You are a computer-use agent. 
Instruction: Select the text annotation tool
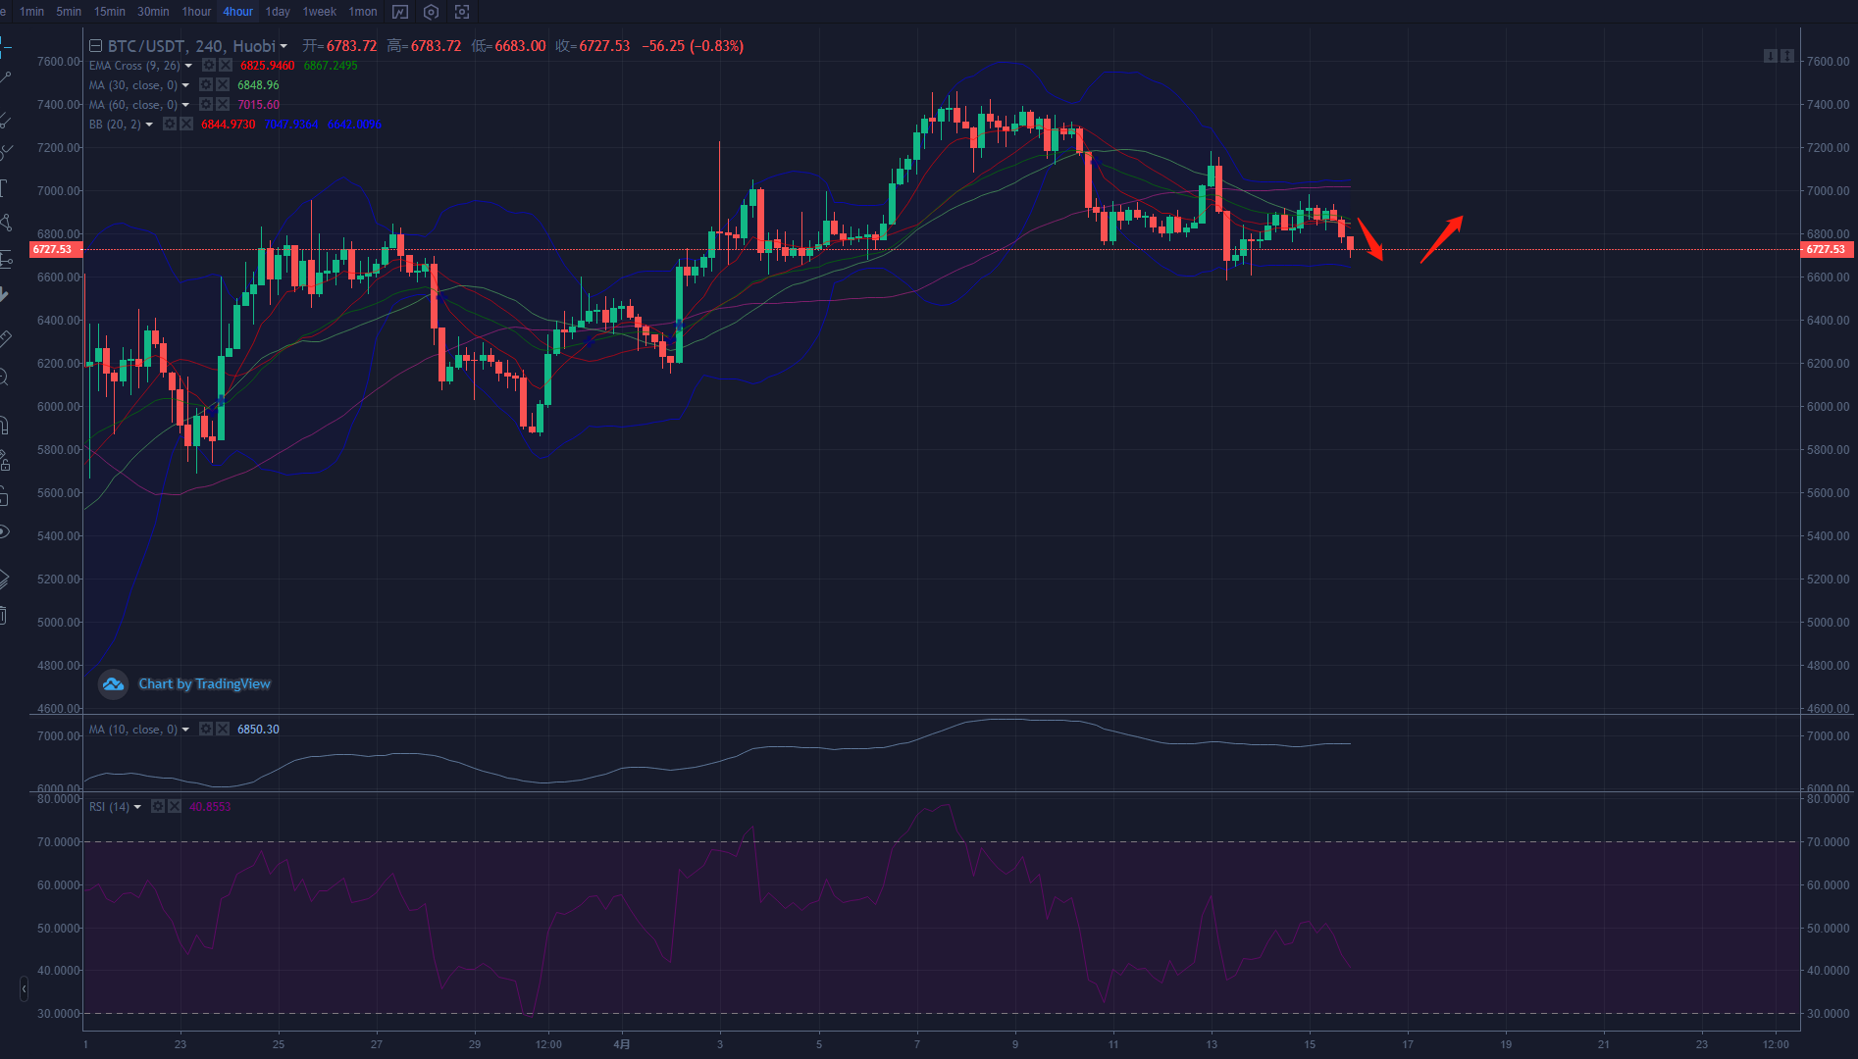click(5, 187)
